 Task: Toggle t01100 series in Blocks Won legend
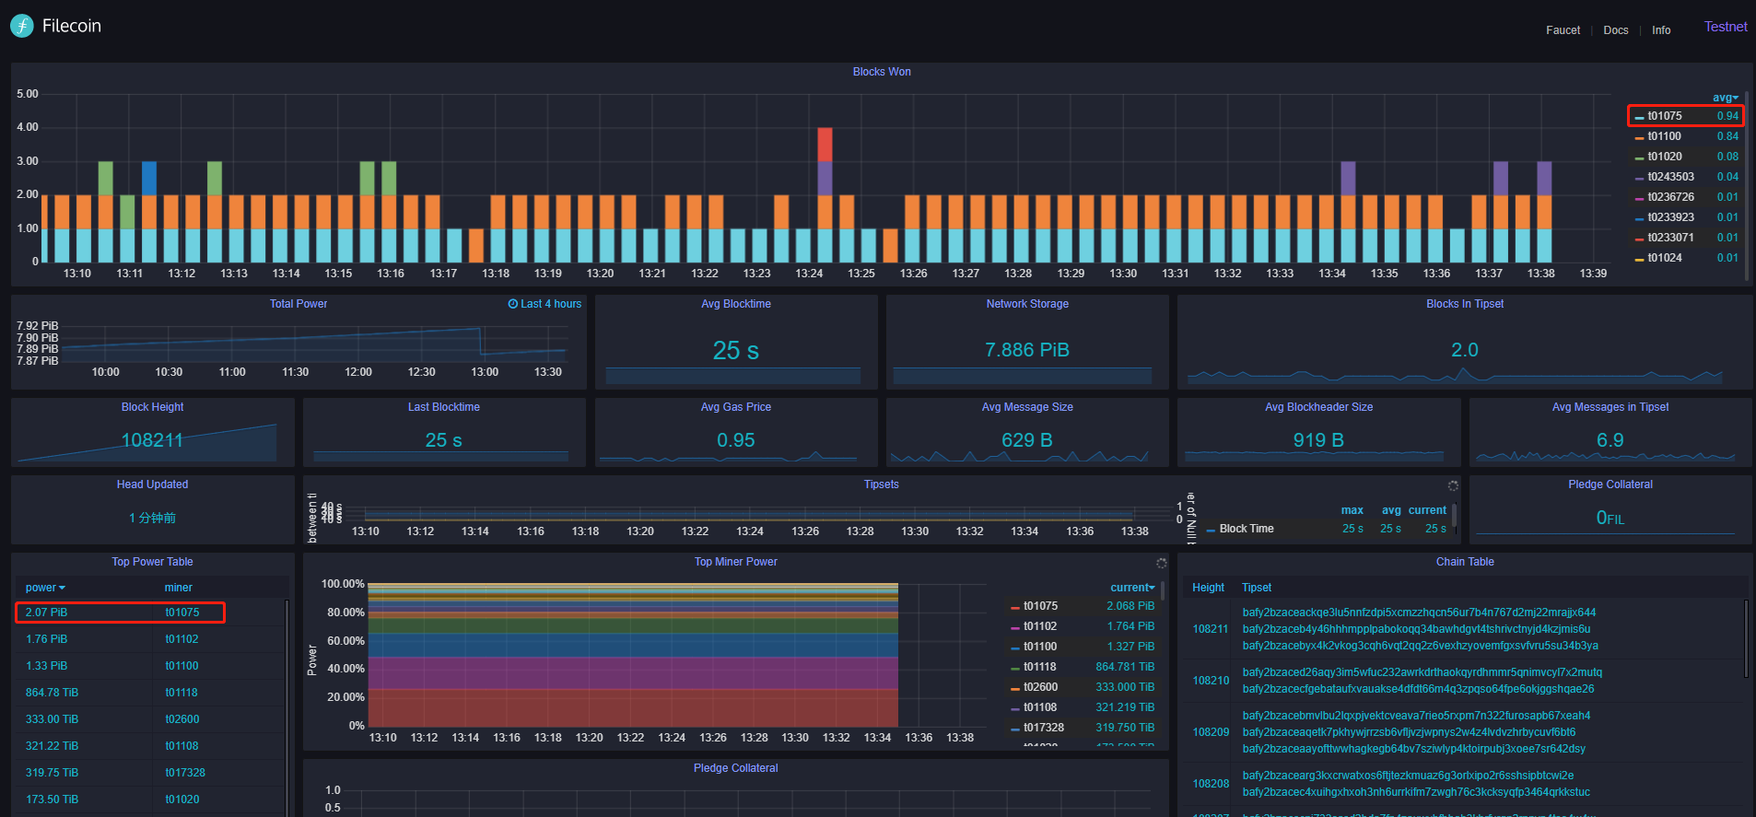(1664, 136)
